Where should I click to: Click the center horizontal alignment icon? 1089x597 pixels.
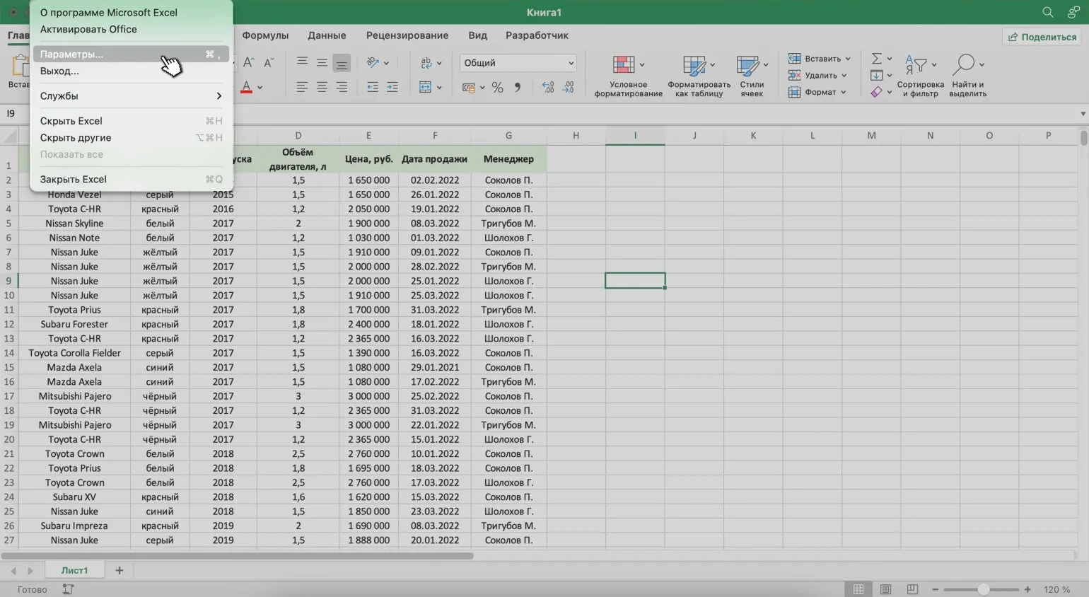(x=322, y=88)
